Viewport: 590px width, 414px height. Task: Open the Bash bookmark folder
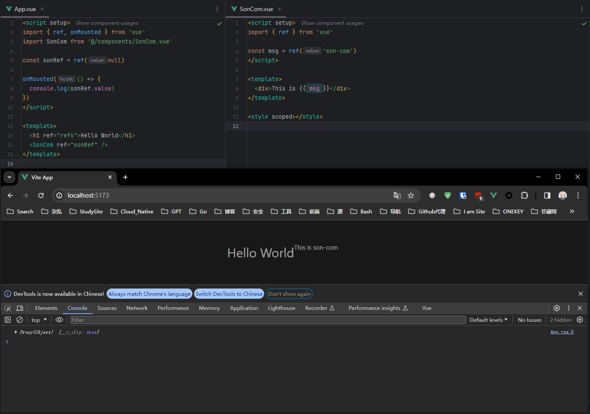361,211
